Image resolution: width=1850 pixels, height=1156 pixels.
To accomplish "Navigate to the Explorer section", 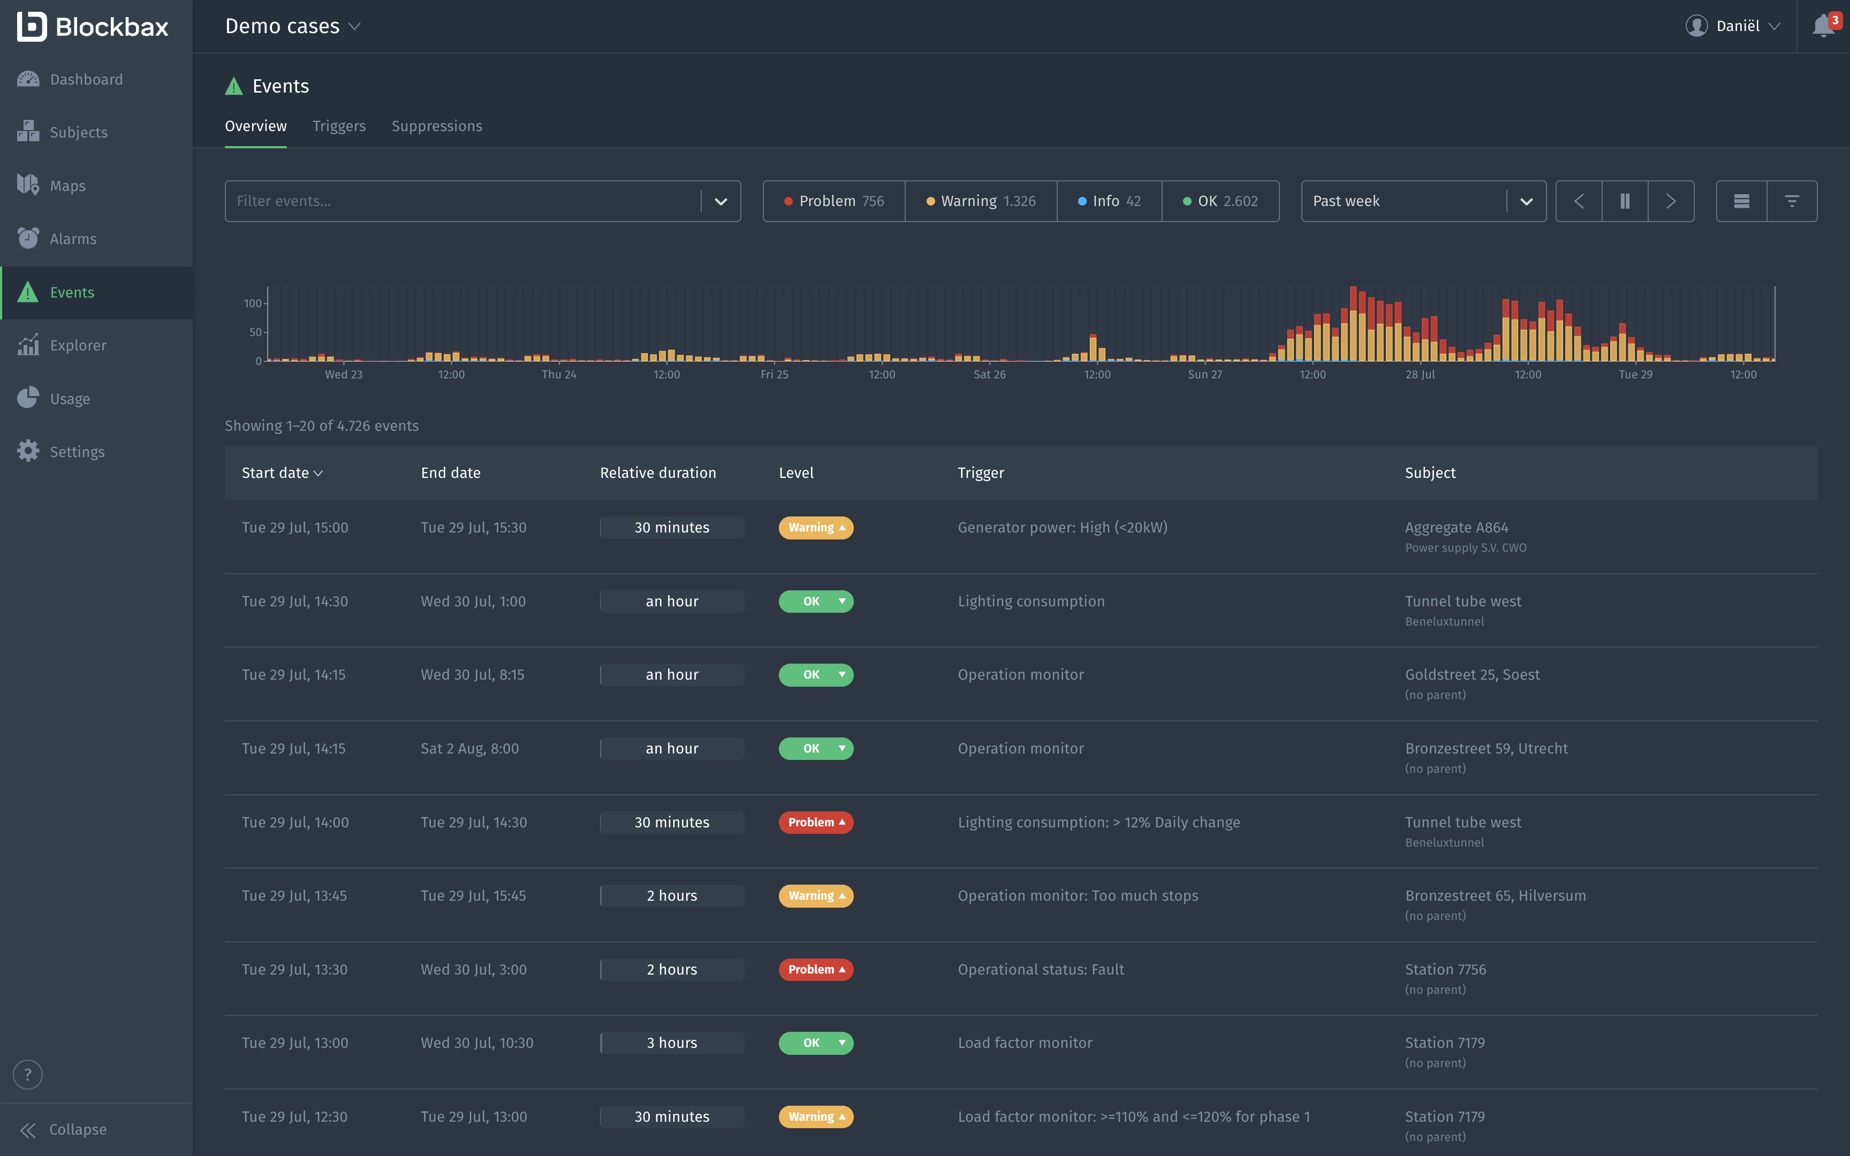I will click(x=79, y=345).
